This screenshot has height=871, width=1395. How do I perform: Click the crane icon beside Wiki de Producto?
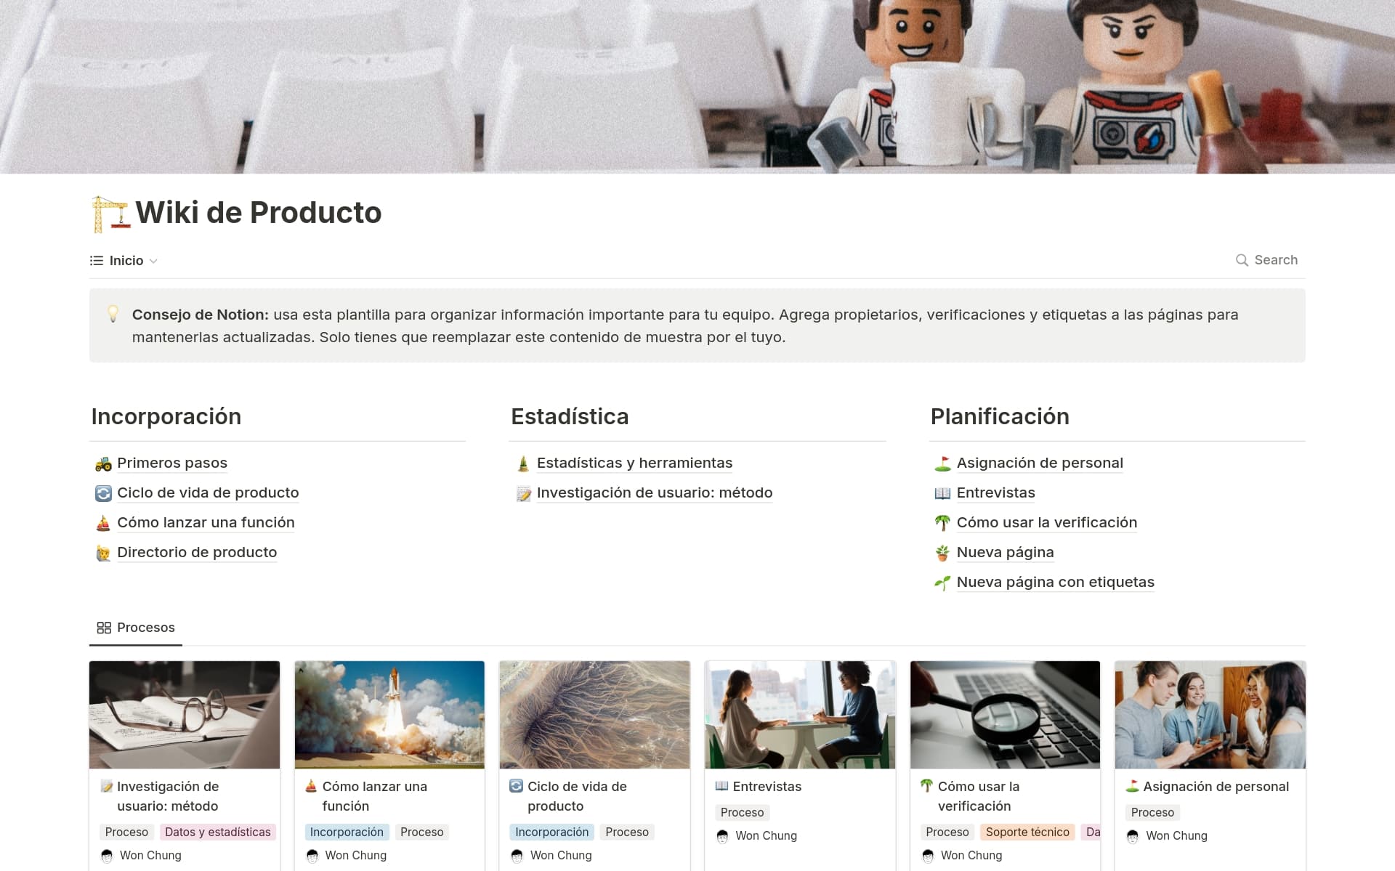110,214
